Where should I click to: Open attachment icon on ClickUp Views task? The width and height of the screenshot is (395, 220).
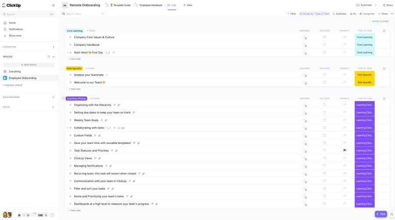click(x=100, y=159)
